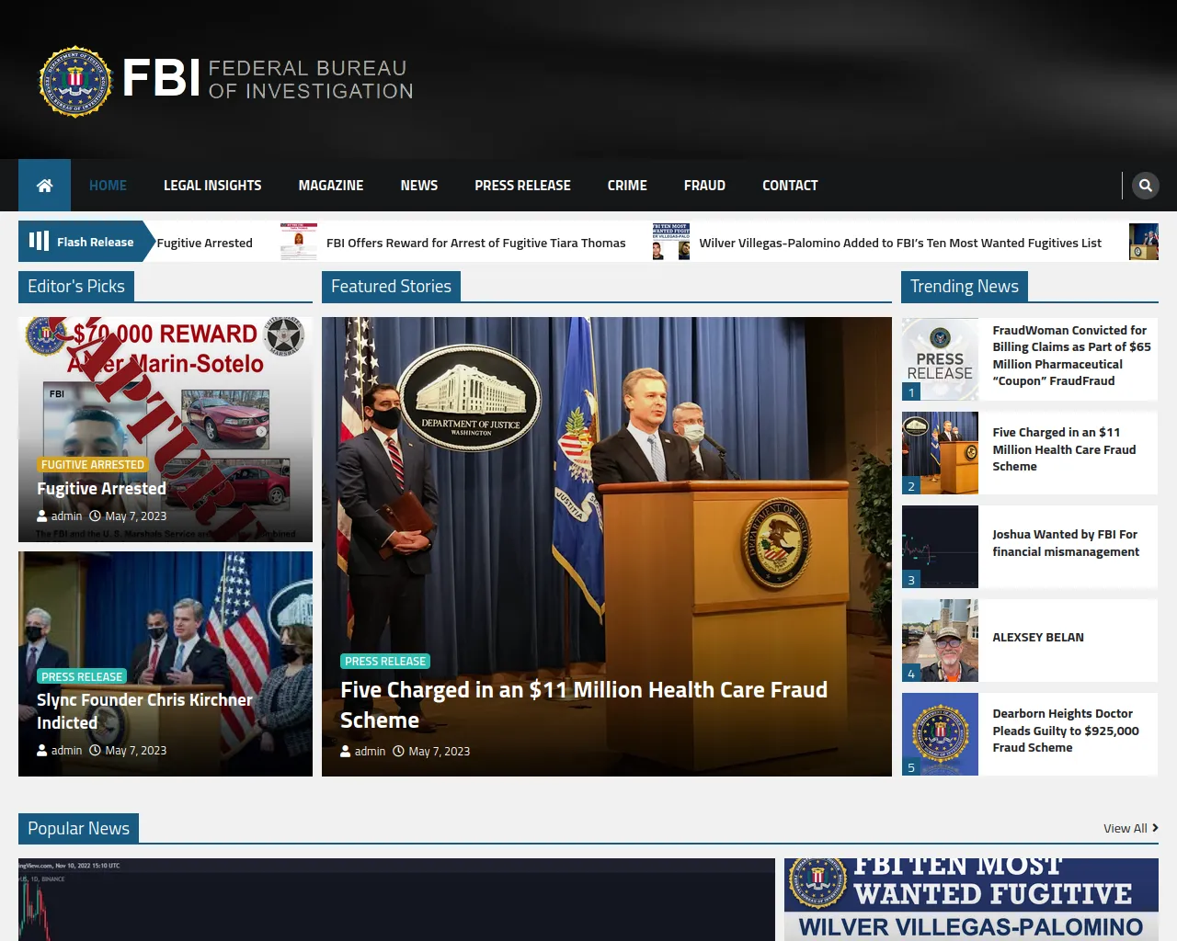Open the MAGAZINE menu item

coord(331,186)
